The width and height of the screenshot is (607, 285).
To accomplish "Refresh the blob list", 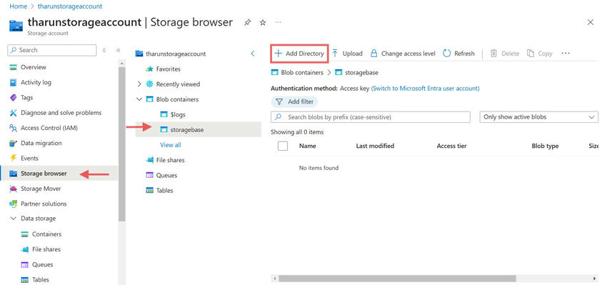I will tap(458, 54).
